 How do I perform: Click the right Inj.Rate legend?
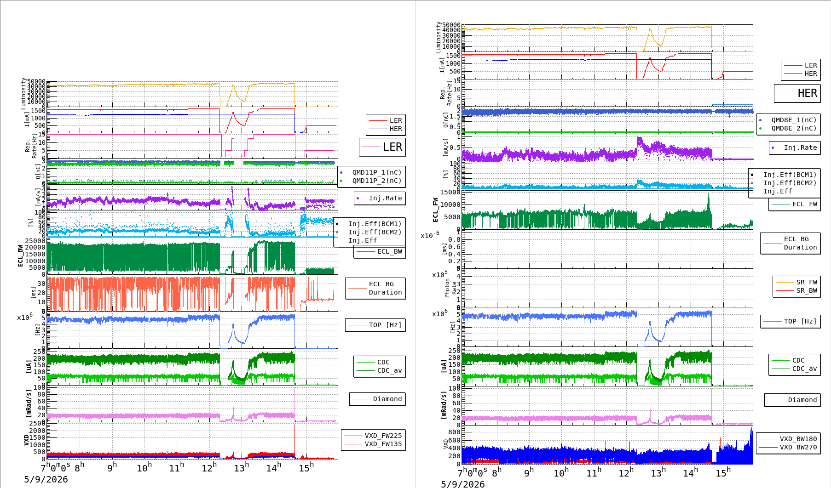(x=794, y=148)
